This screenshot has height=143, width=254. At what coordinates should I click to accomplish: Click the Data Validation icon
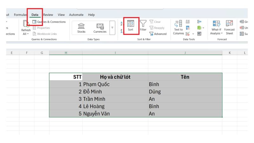[x=188, y=34]
